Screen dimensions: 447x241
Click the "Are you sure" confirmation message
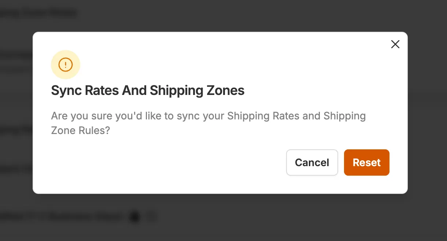(x=208, y=116)
